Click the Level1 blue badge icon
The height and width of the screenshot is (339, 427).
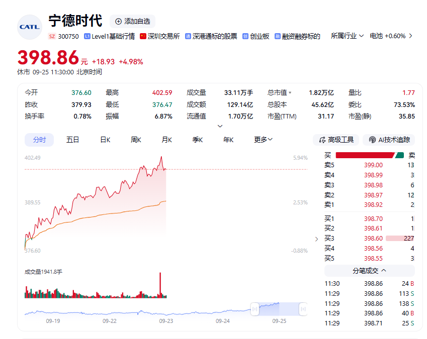pos(87,37)
